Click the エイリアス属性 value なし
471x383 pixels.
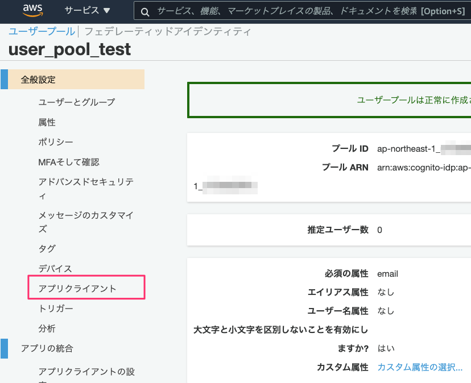click(x=386, y=292)
